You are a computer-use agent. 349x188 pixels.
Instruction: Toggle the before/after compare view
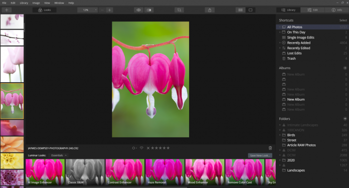tap(149, 10)
